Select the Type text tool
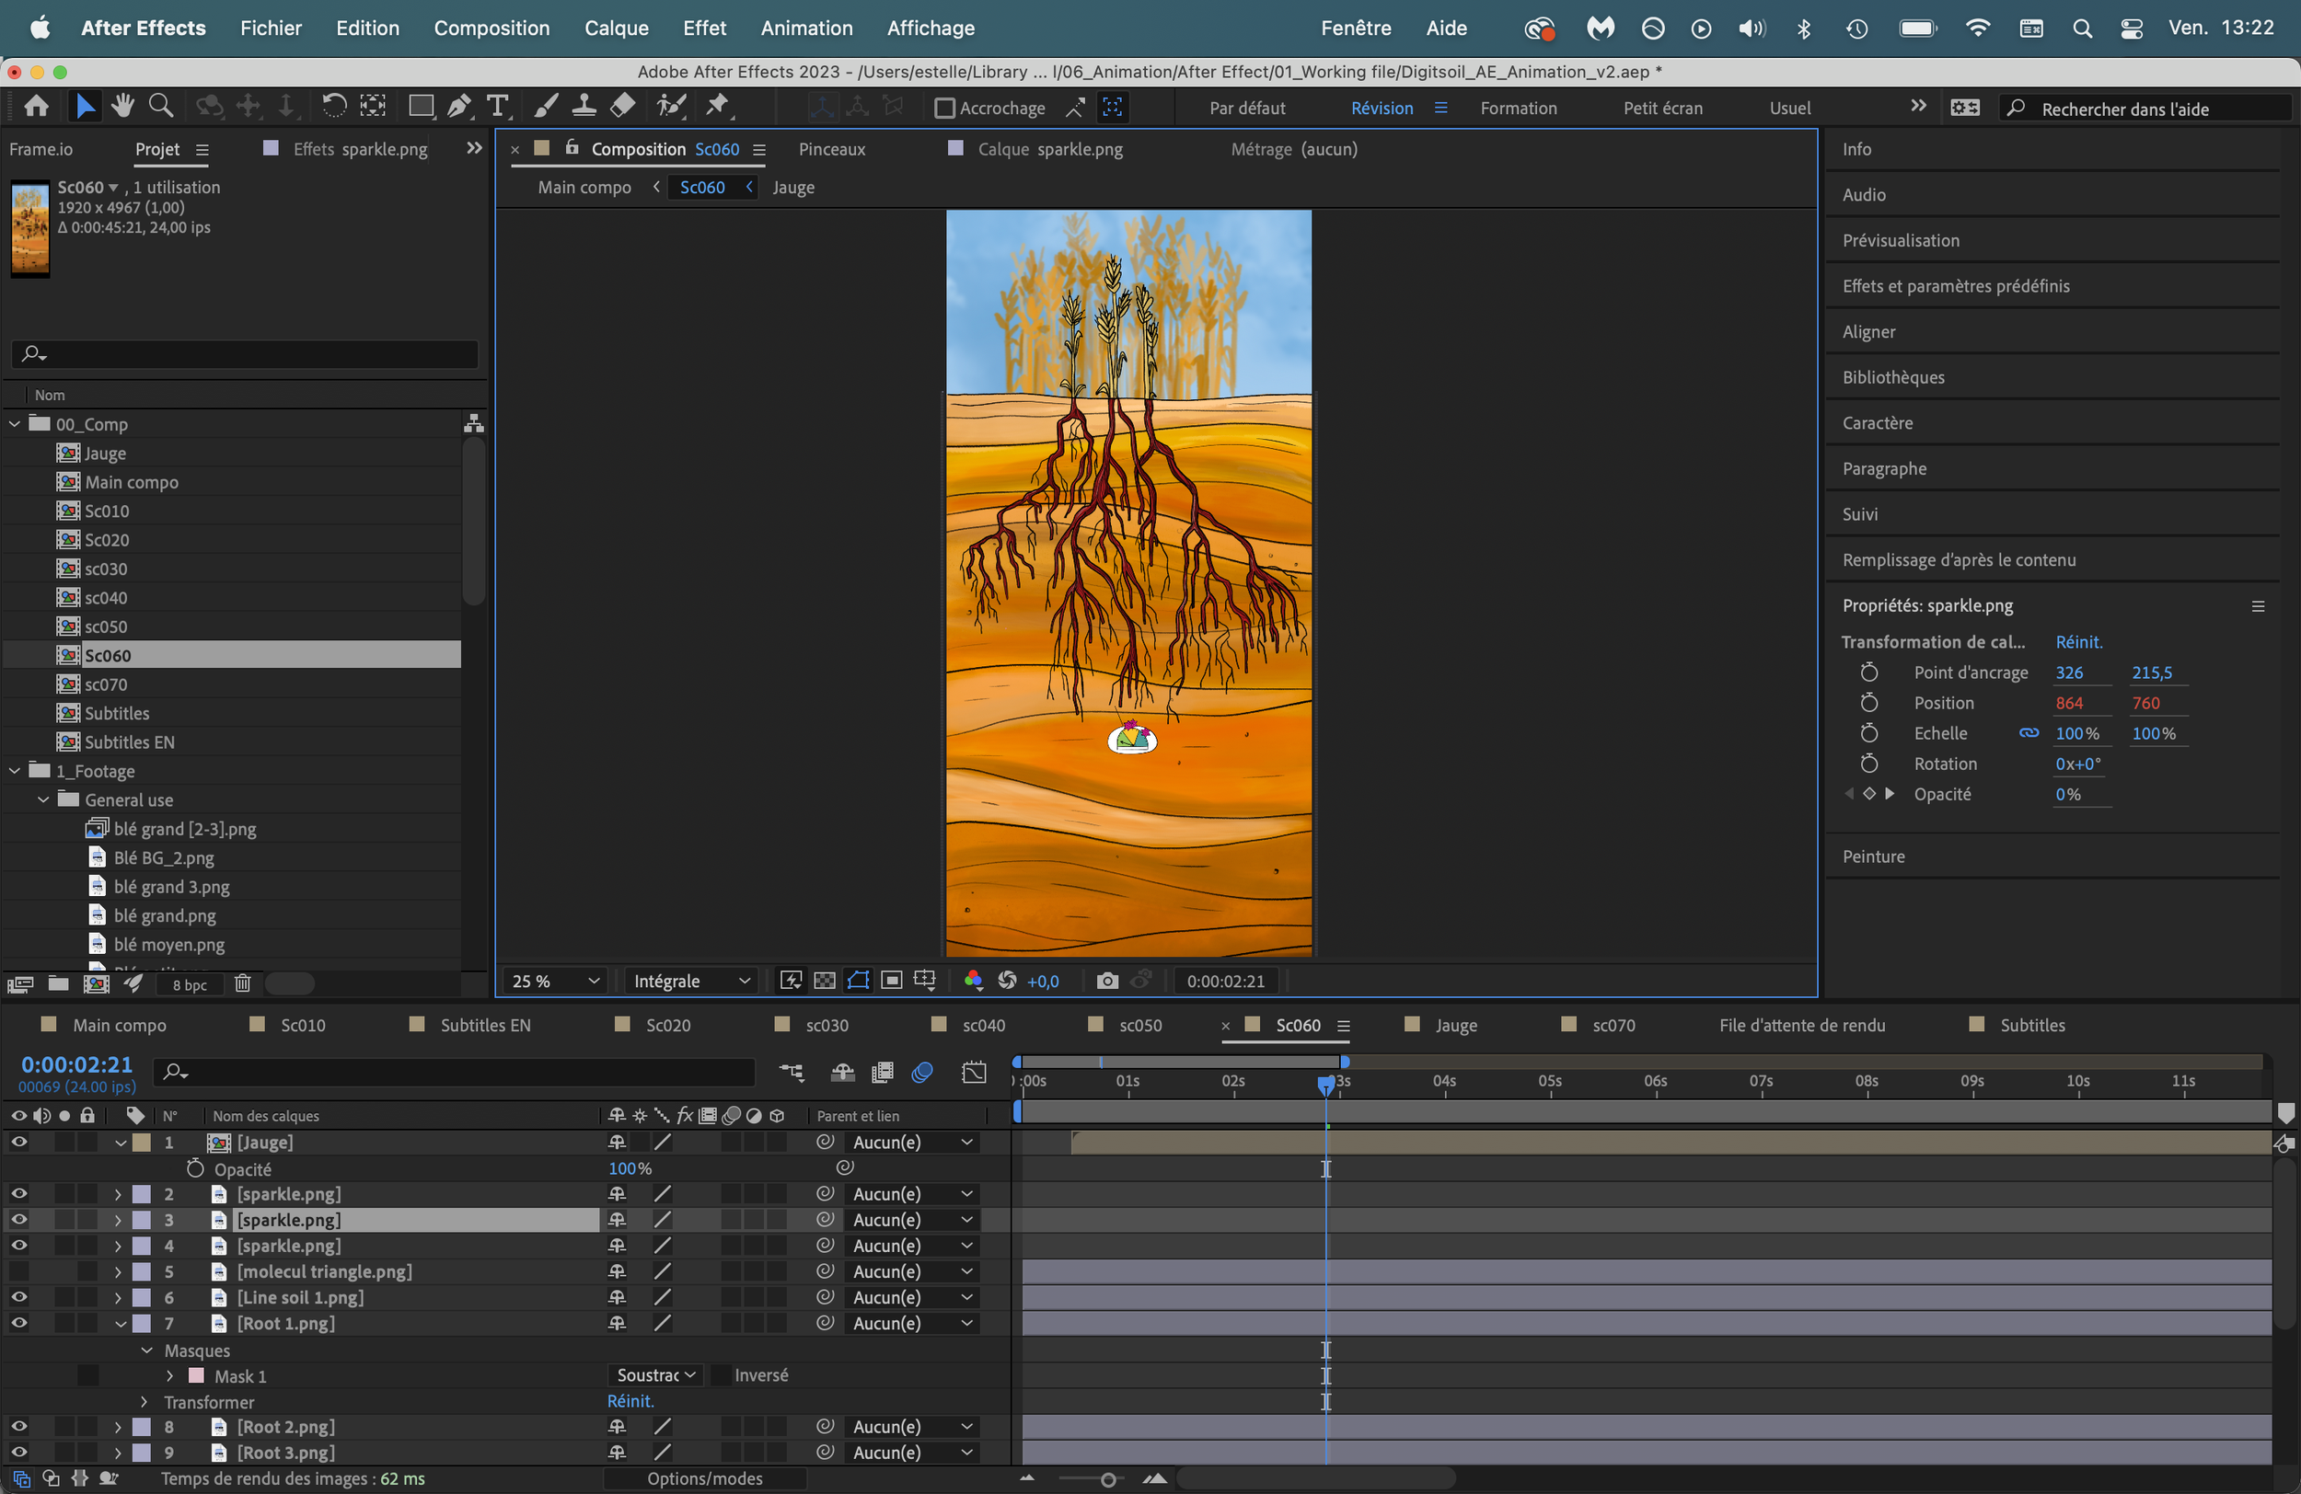Screen dimensions: 2301x1494 click(498, 107)
